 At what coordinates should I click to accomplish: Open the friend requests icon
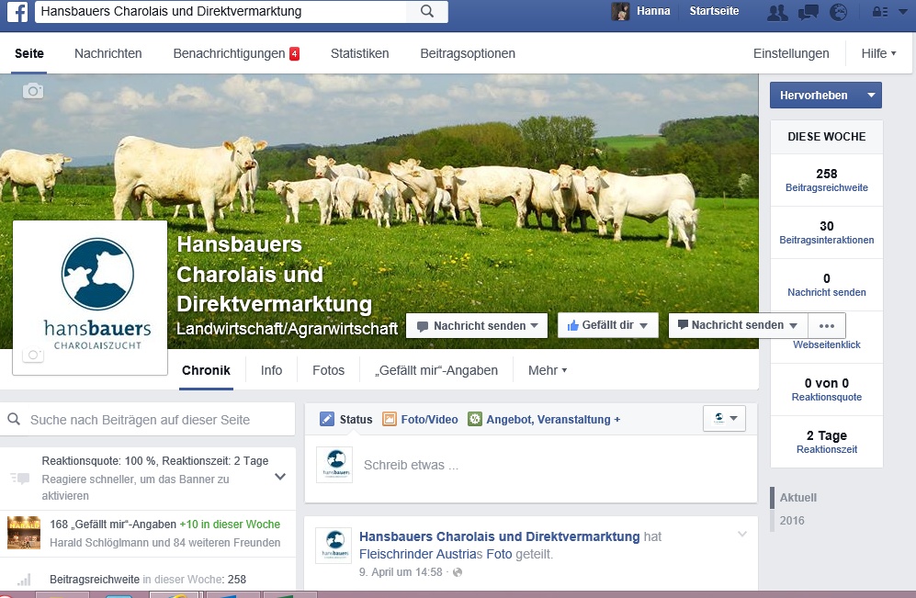coord(777,12)
